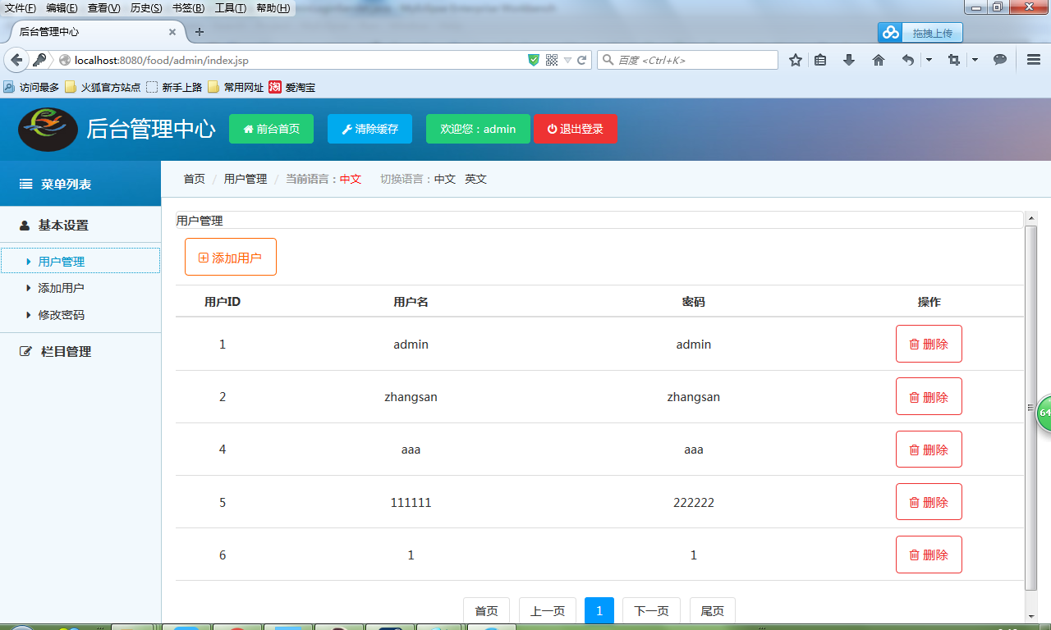The height and width of the screenshot is (630, 1051).
Task: Delete user 111111 with 删除 button
Action: click(929, 502)
